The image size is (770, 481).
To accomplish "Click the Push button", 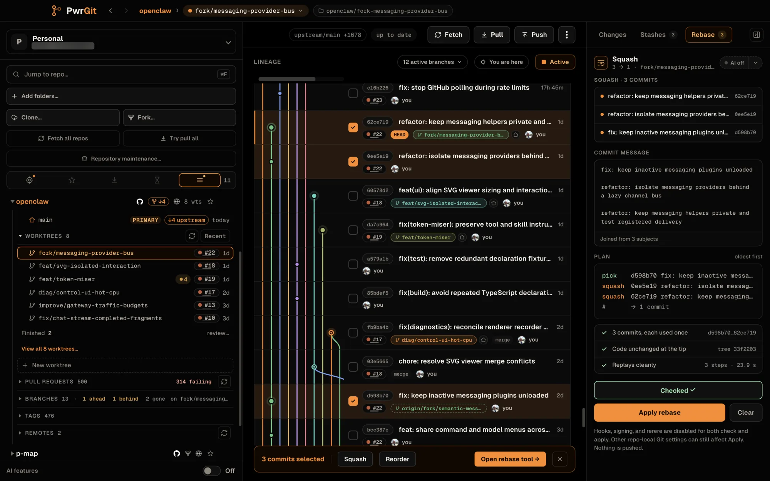I will 534,35.
